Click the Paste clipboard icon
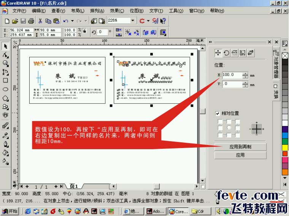 (x=56, y=21)
